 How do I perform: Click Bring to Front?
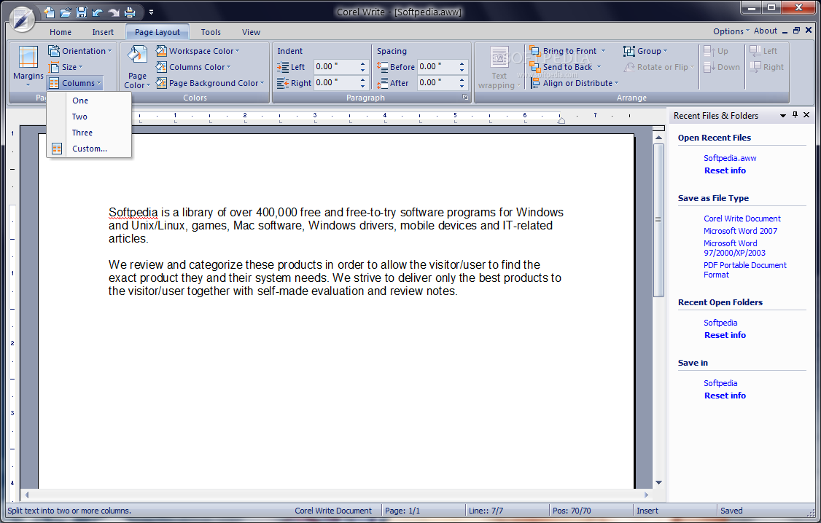coord(564,51)
